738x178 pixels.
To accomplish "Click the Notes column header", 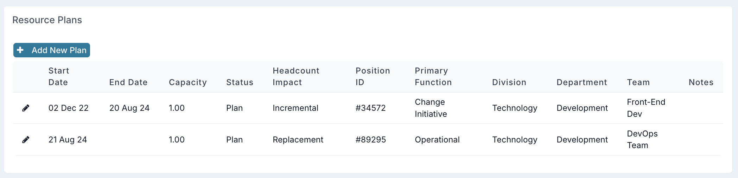I will click(701, 82).
